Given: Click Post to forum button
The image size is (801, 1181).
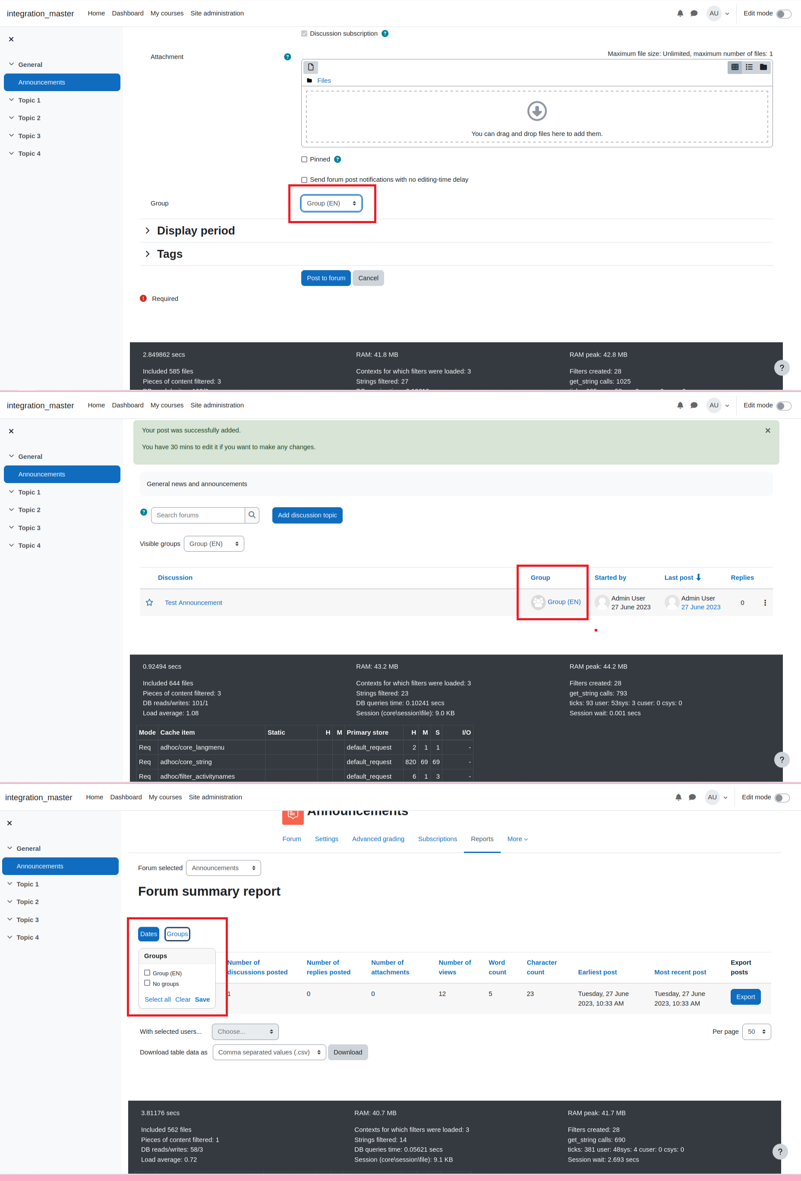Looking at the screenshot, I should pyautogui.click(x=326, y=278).
